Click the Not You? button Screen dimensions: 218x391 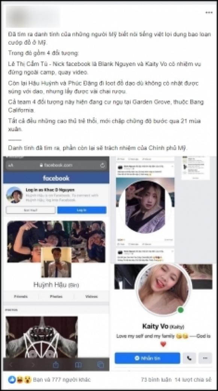pos(30,210)
